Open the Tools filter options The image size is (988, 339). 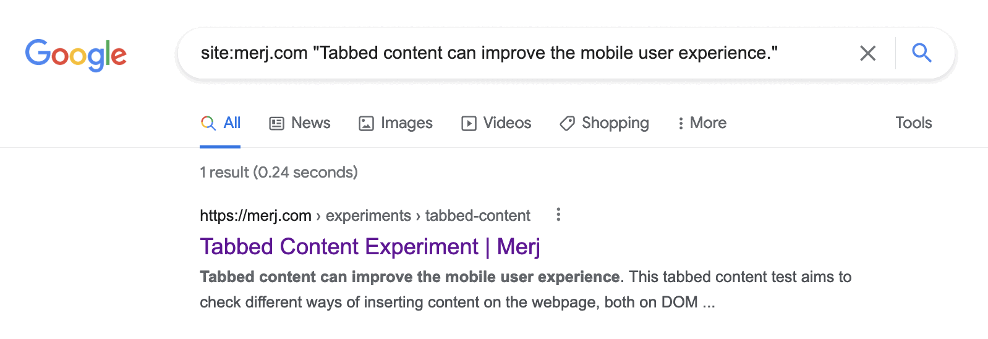point(913,123)
